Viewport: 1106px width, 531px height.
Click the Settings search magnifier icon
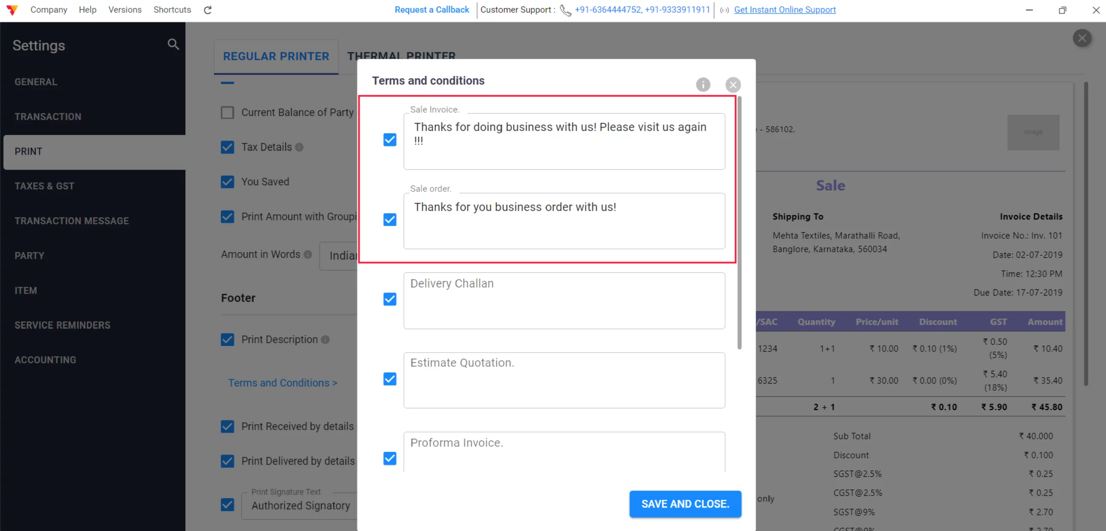point(173,44)
